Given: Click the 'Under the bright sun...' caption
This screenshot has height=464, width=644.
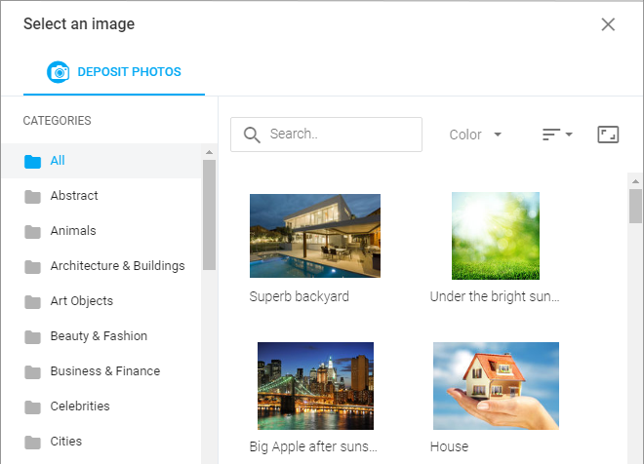Looking at the screenshot, I should pos(495,296).
